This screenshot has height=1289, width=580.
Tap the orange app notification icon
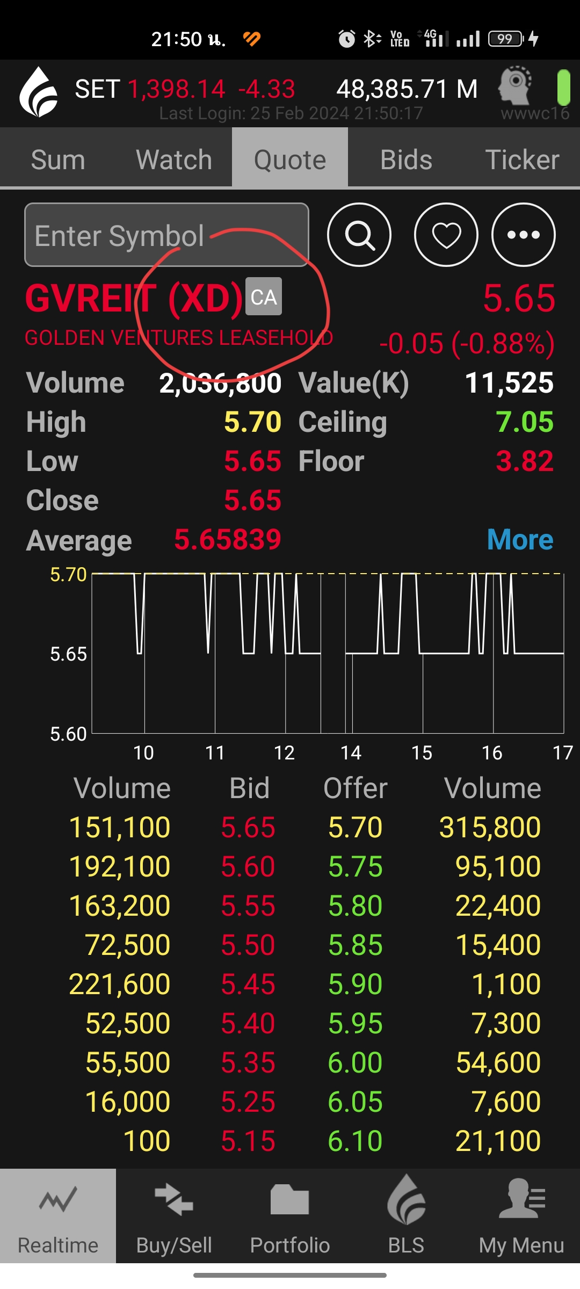pyautogui.click(x=251, y=39)
